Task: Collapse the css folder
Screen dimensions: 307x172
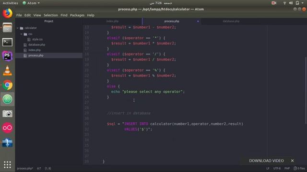Action: point(22,34)
